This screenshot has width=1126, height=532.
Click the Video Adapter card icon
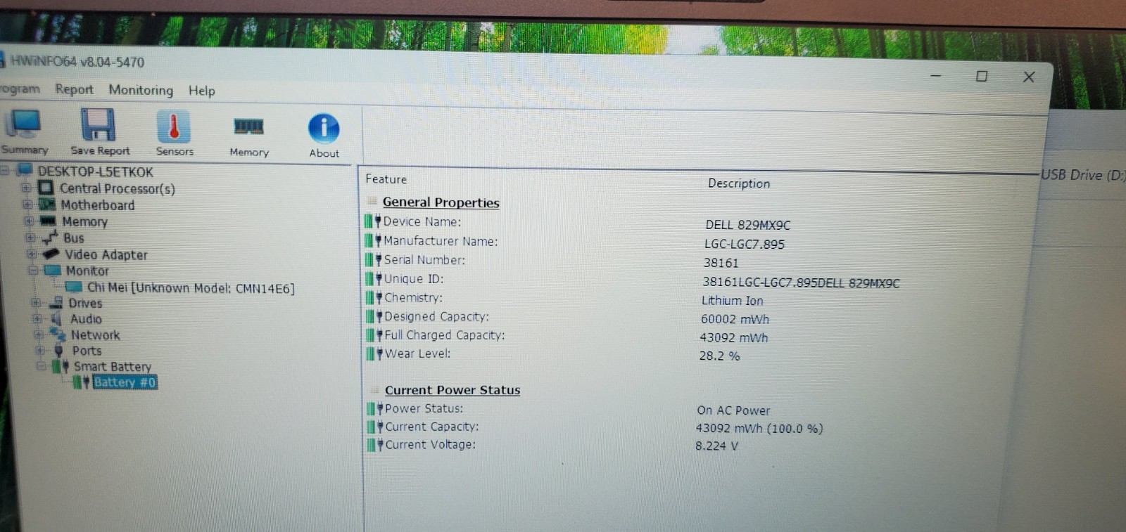[x=51, y=254]
